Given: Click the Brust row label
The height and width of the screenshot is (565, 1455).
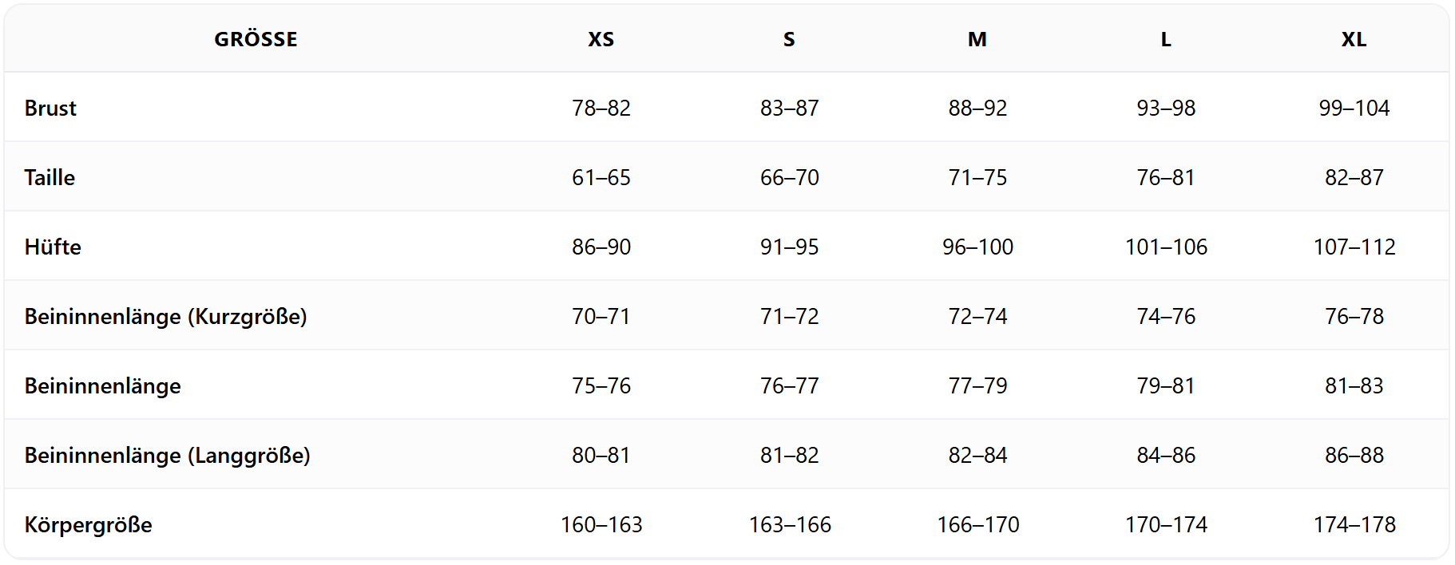Looking at the screenshot, I should [50, 108].
